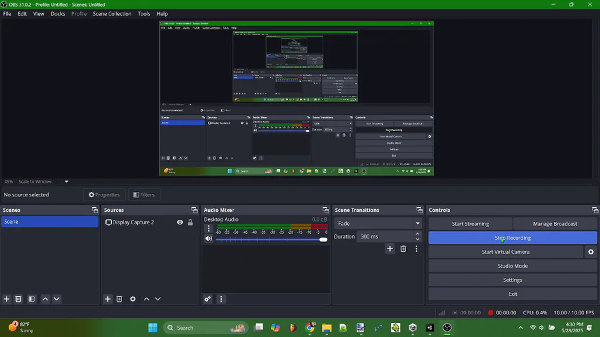Viewport: 600px width, 337px height.
Task: Click the Filters button
Action: [144, 195]
